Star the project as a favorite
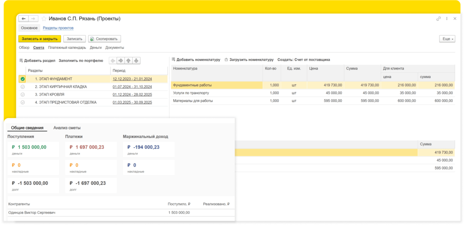The height and width of the screenshot is (225, 464). (44, 19)
